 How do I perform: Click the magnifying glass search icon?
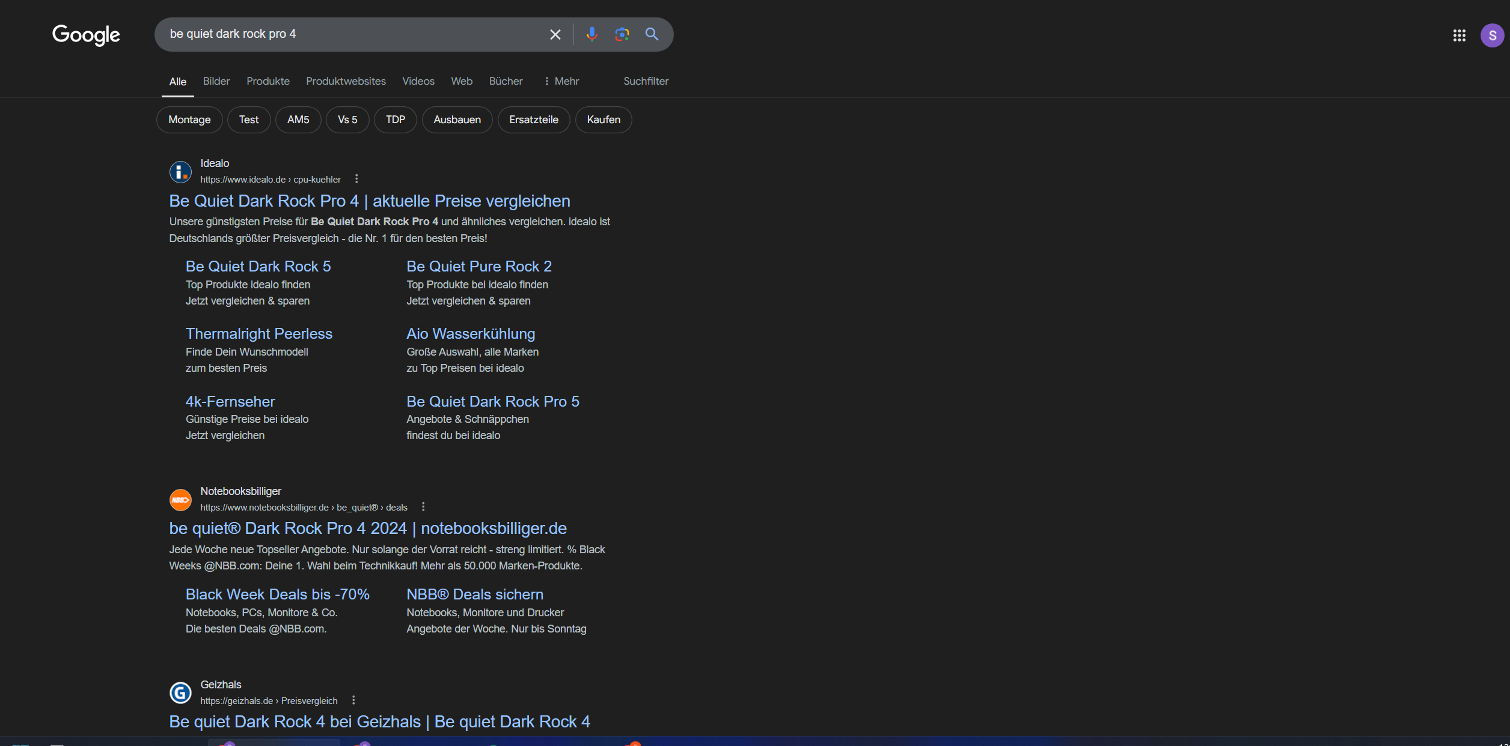coord(652,34)
